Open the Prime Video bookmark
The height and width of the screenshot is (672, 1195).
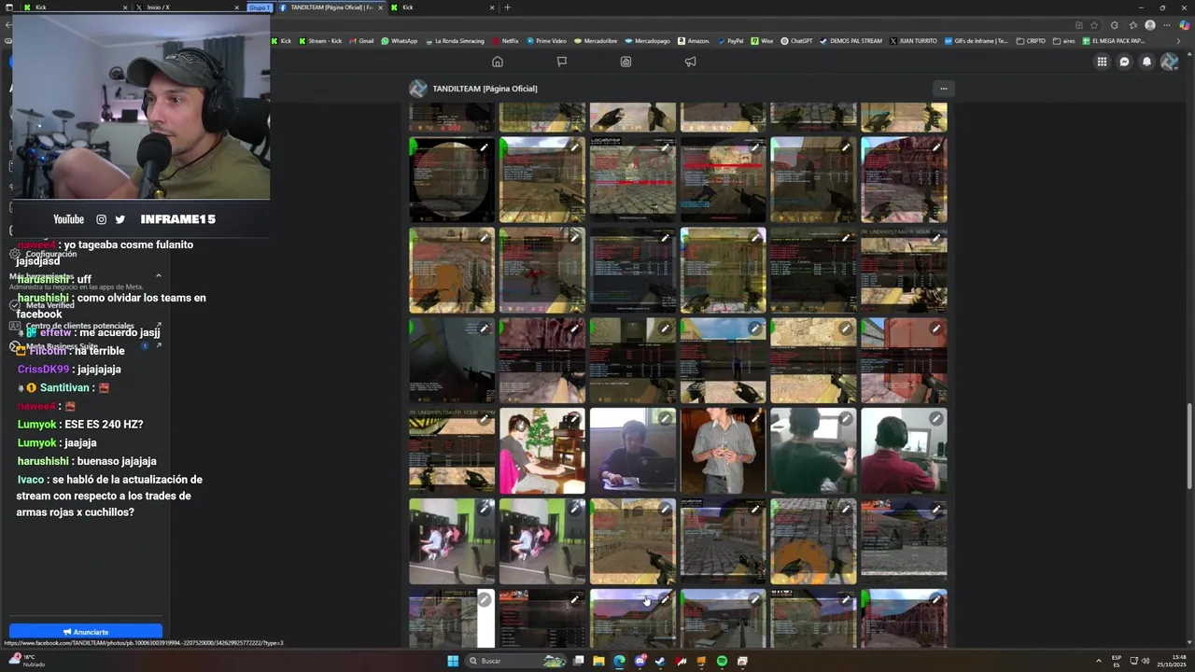click(546, 41)
